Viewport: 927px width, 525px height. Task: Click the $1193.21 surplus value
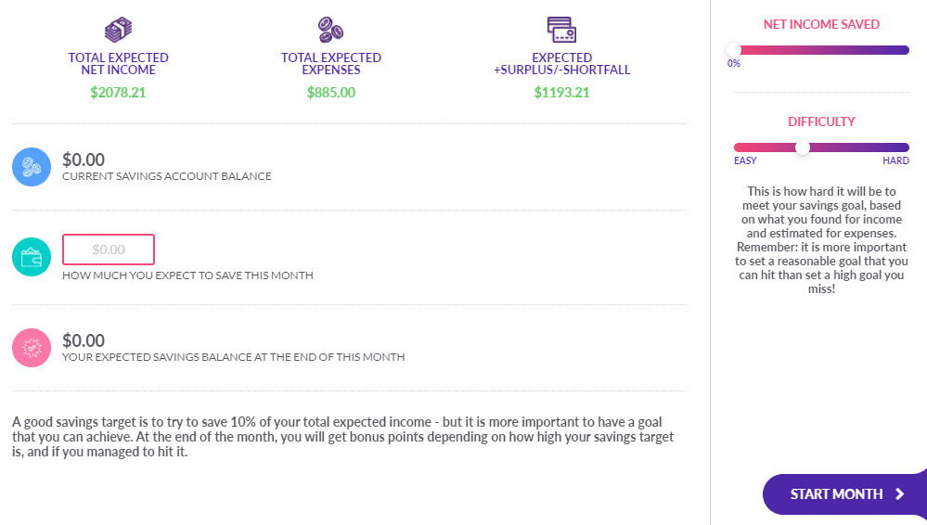pyautogui.click(x=561, y=93)
